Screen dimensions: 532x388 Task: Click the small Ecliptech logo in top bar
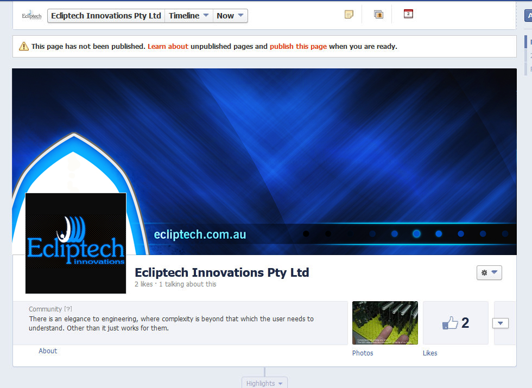[x=31, y=16]
